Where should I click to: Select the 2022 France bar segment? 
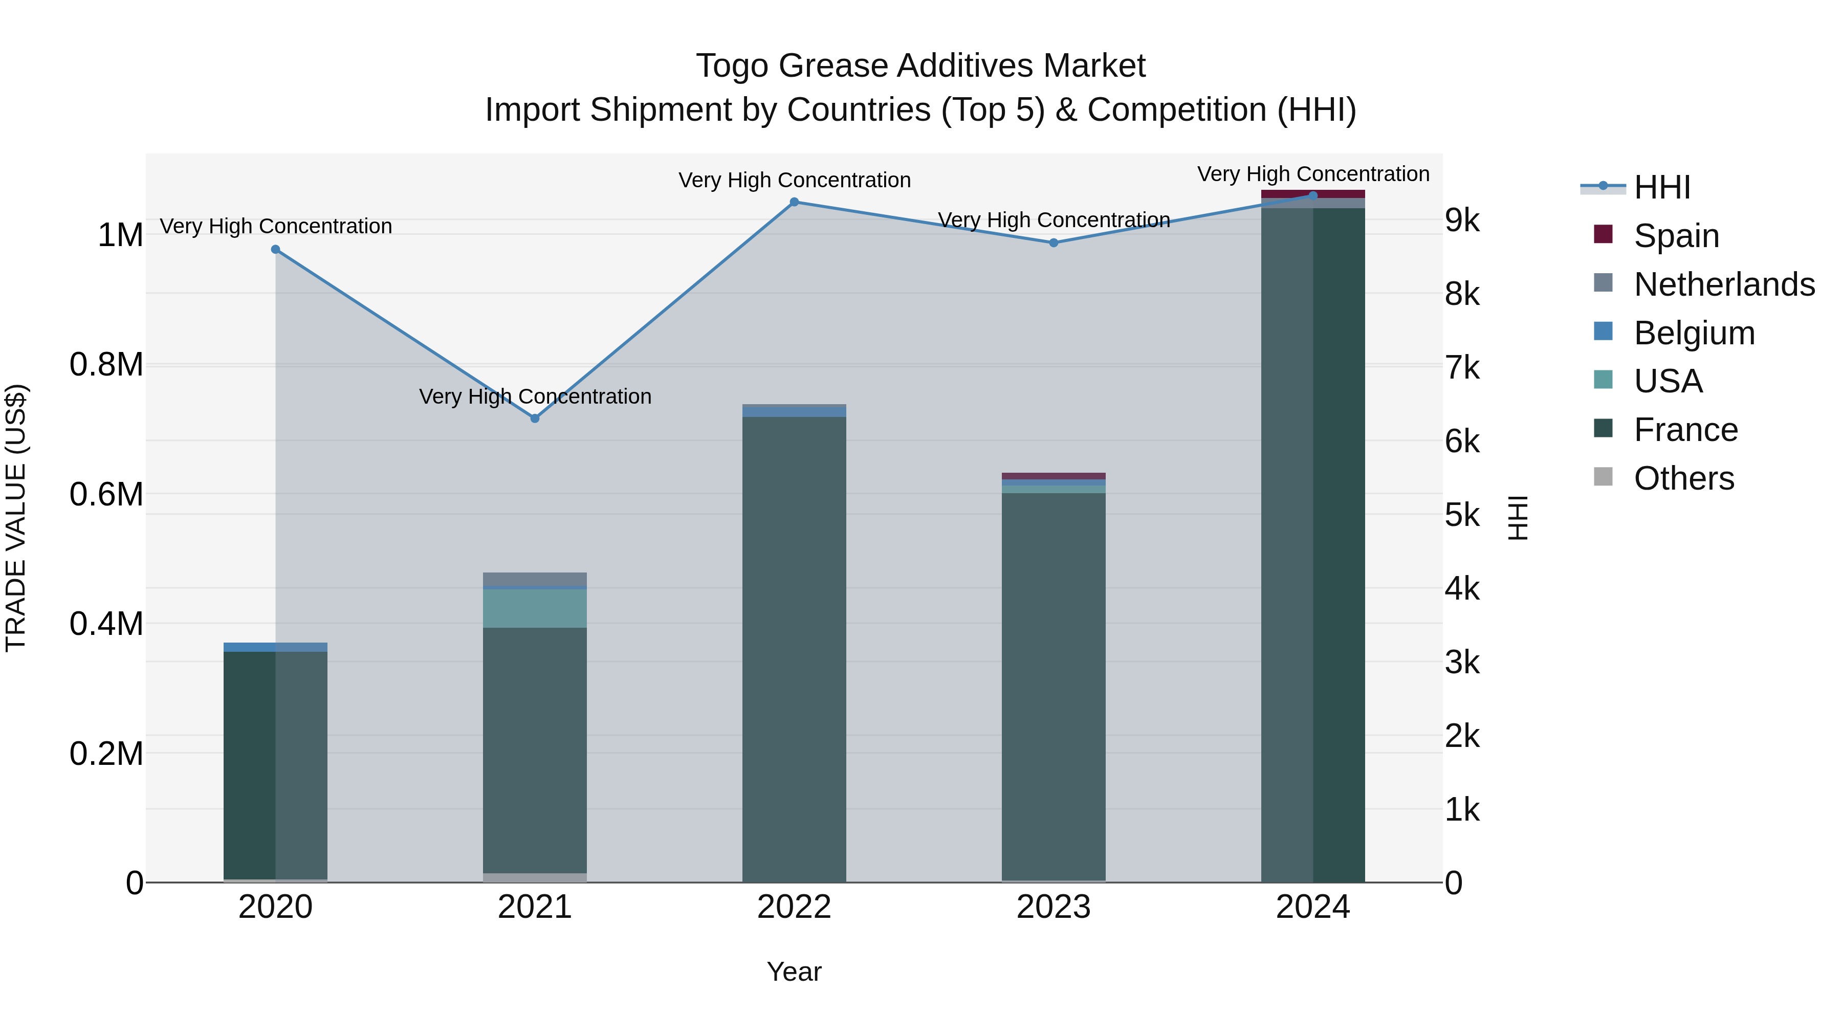[794, 649]
